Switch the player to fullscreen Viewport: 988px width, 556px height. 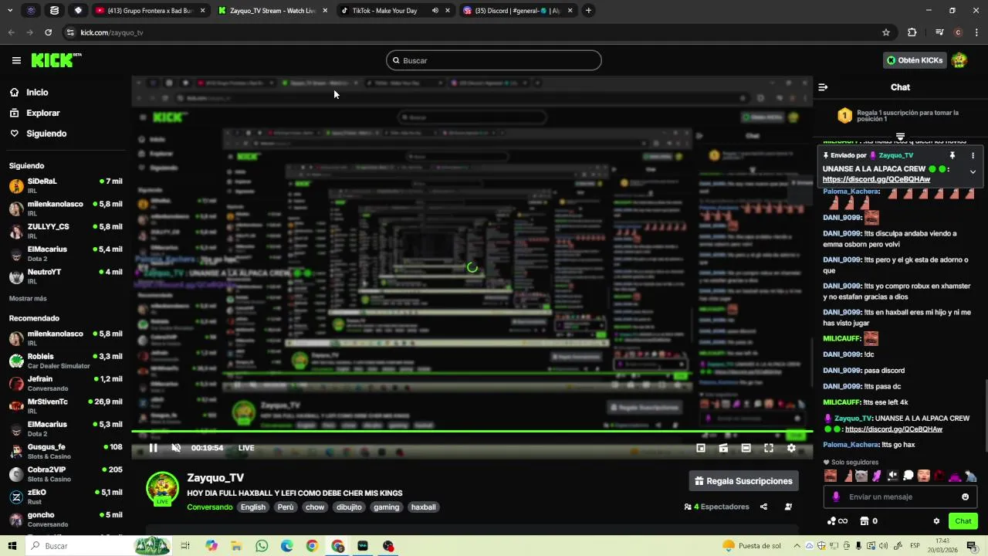point(769,448)
